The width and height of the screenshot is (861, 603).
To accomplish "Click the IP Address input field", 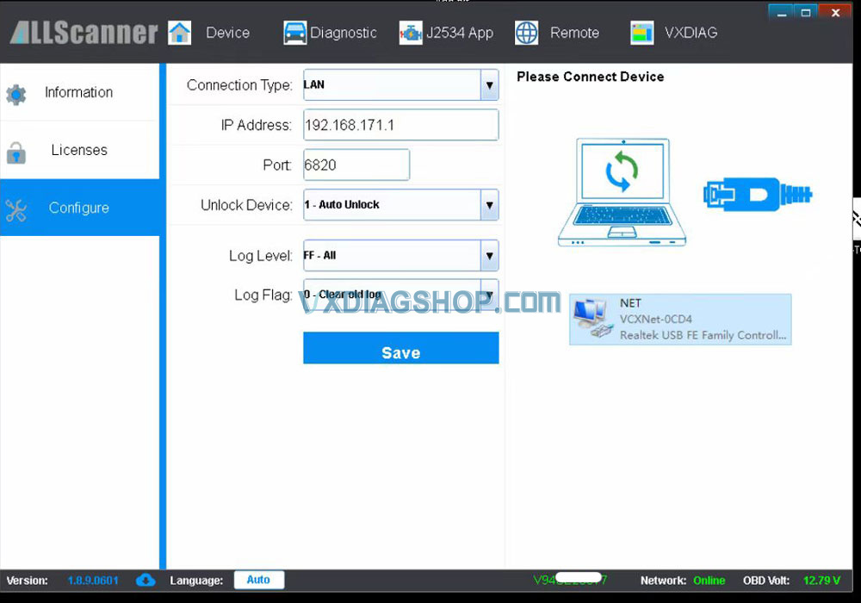I will pyautogui.click(x=401, y=125).
